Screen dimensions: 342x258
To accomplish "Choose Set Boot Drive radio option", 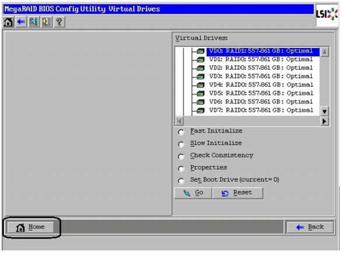I will coord(181,181).
